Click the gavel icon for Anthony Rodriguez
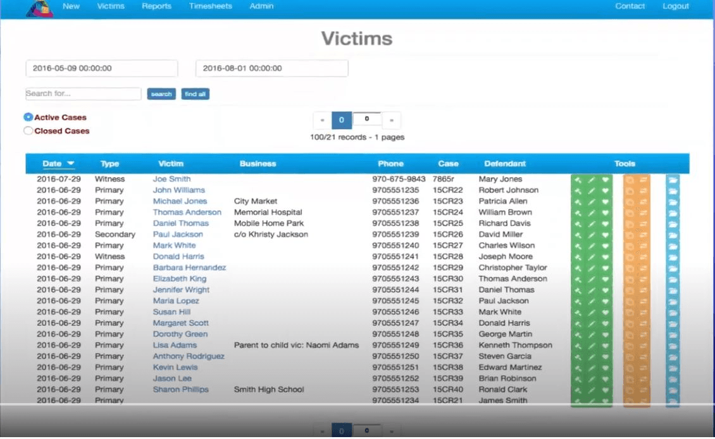715x439 pixels. [578, 357]
